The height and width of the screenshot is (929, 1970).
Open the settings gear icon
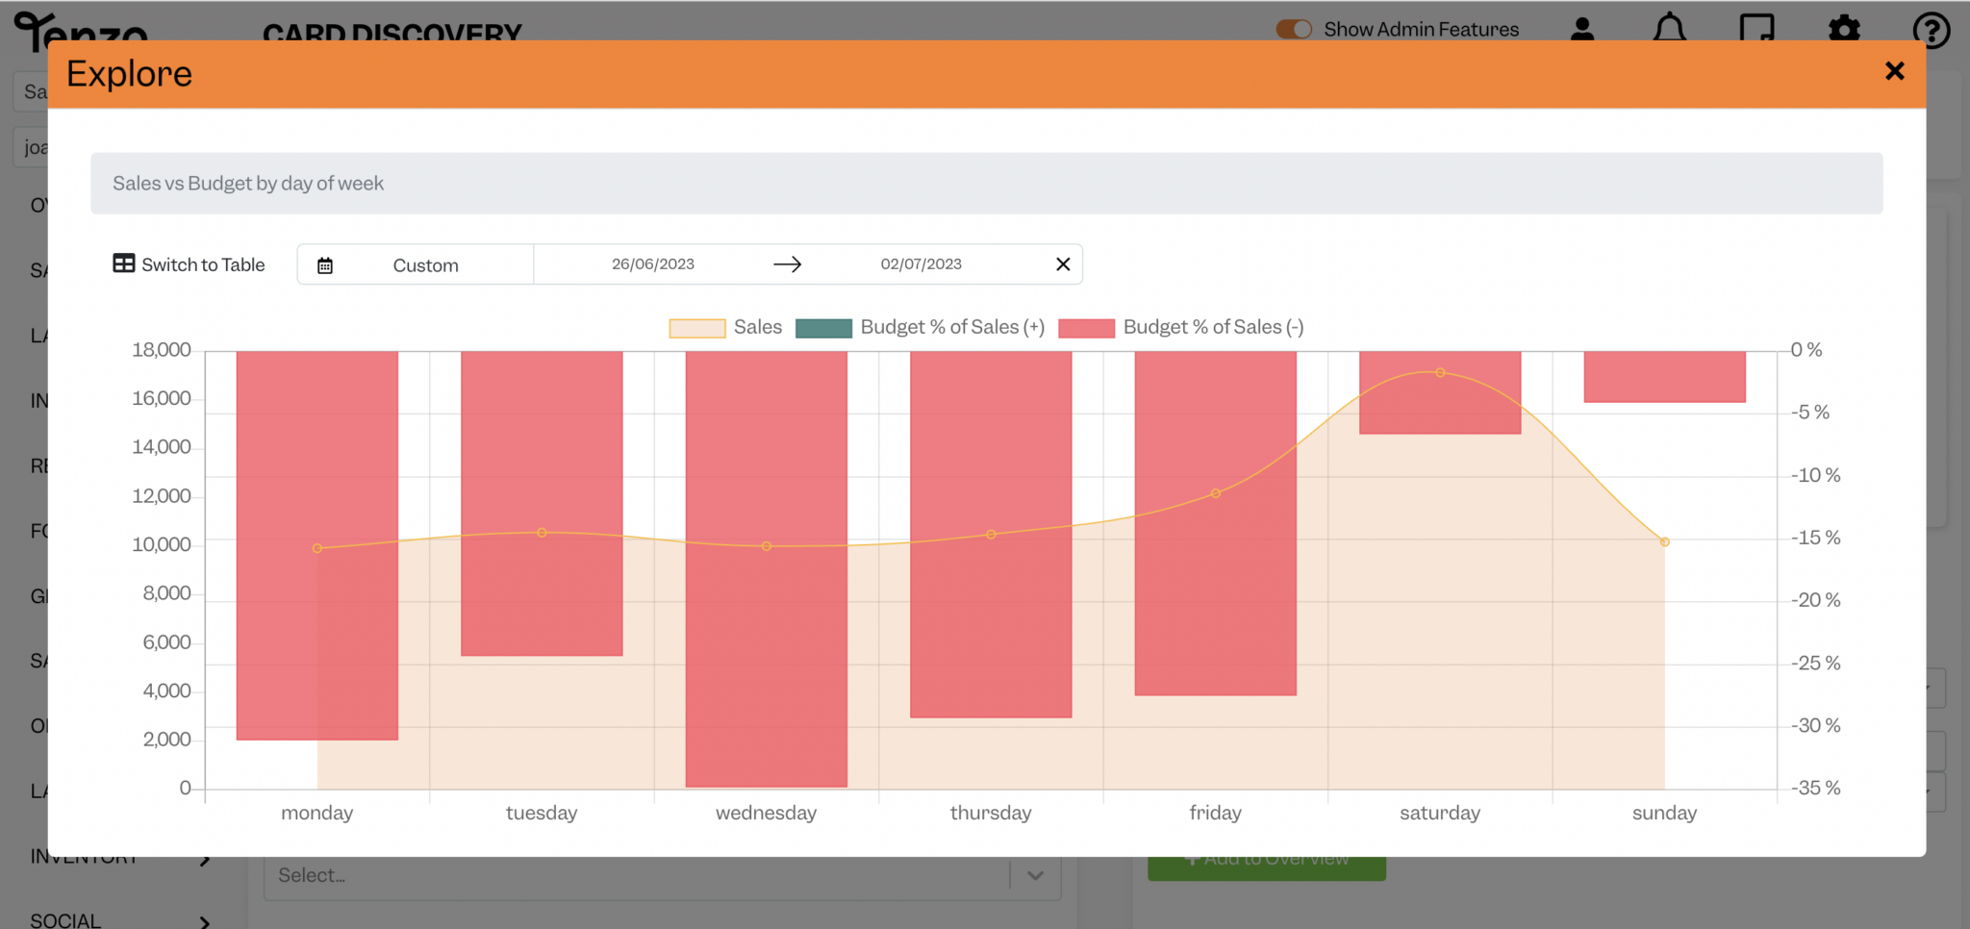coord(1844,29)
